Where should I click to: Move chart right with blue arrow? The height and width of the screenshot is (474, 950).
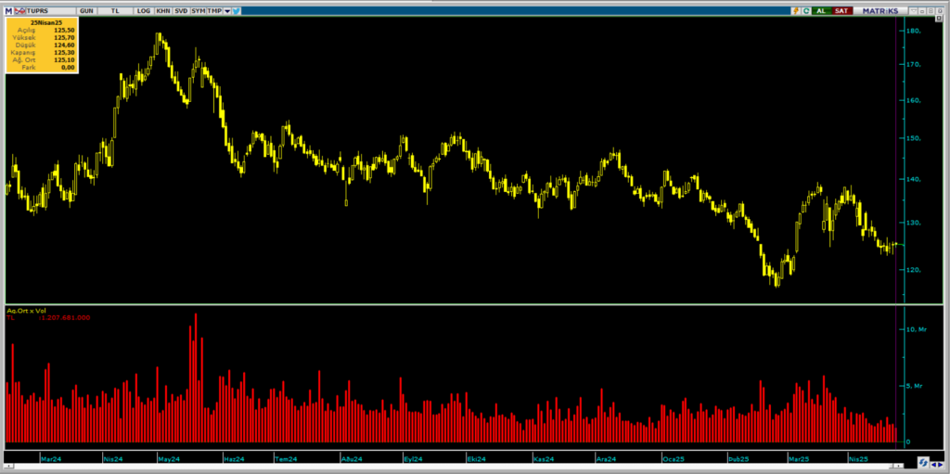(x=941, y=465)
